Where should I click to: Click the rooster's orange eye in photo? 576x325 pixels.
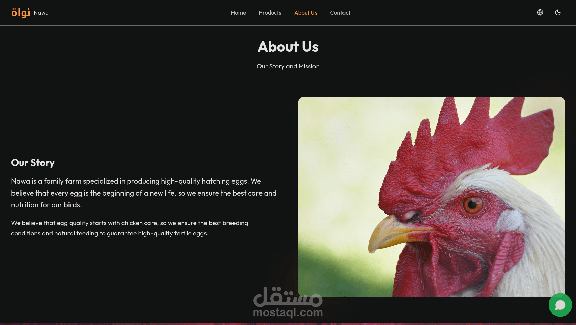pyautogui.click(x=472, y=204)
